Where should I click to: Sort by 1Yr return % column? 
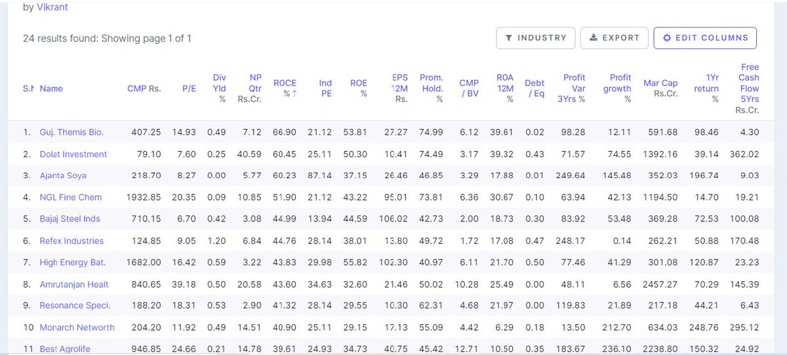tap(708, 88)
